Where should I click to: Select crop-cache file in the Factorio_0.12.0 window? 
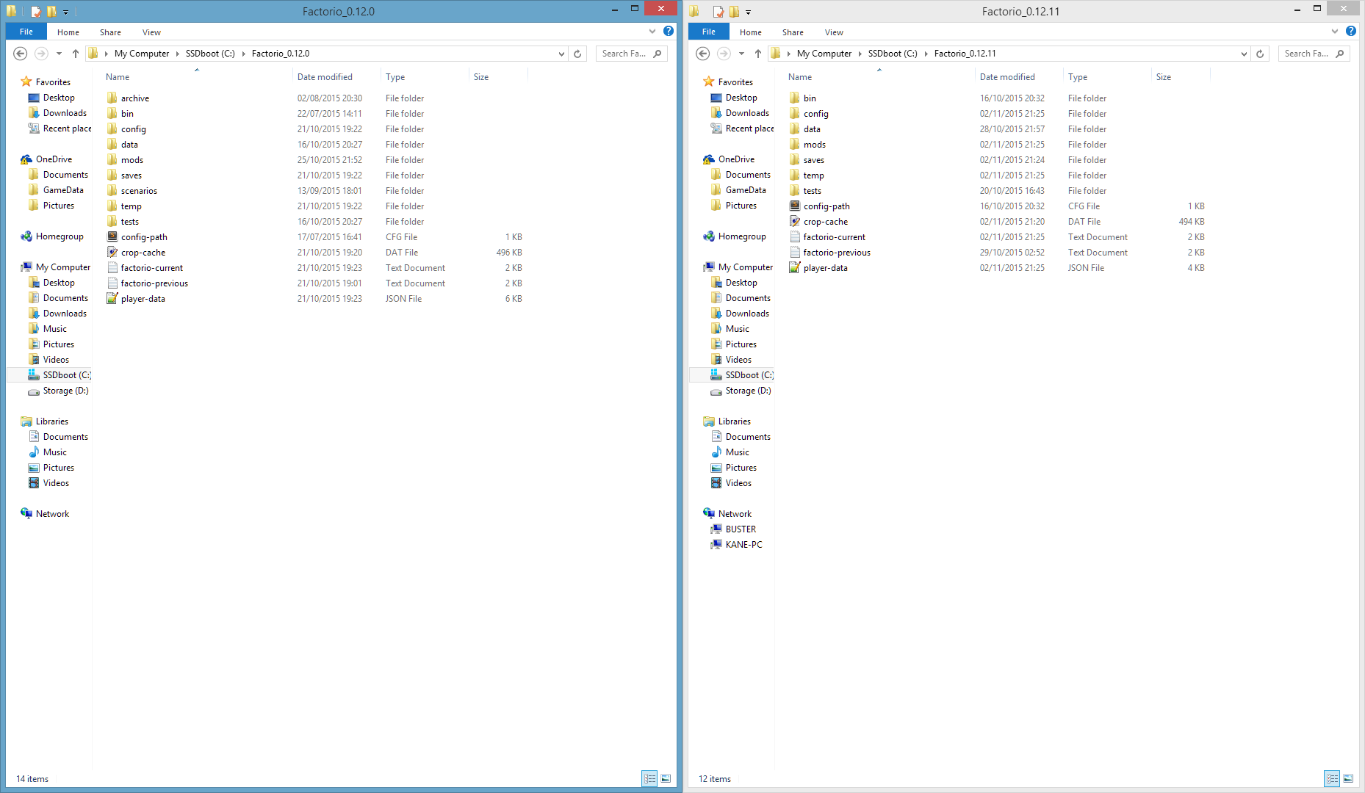pyautogui.click(x=143, y=253)
